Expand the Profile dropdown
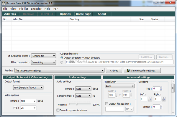 (59, 71)
